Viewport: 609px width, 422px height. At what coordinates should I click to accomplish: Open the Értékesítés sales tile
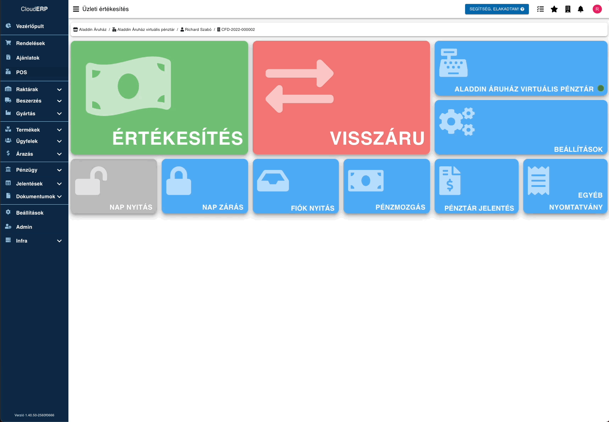pyautogui.click(x=159, y=98)
